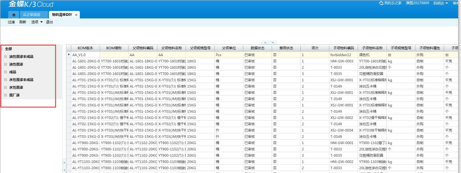Expand the 成品 tree node
461x173 pixels.
tap(5, 72)
